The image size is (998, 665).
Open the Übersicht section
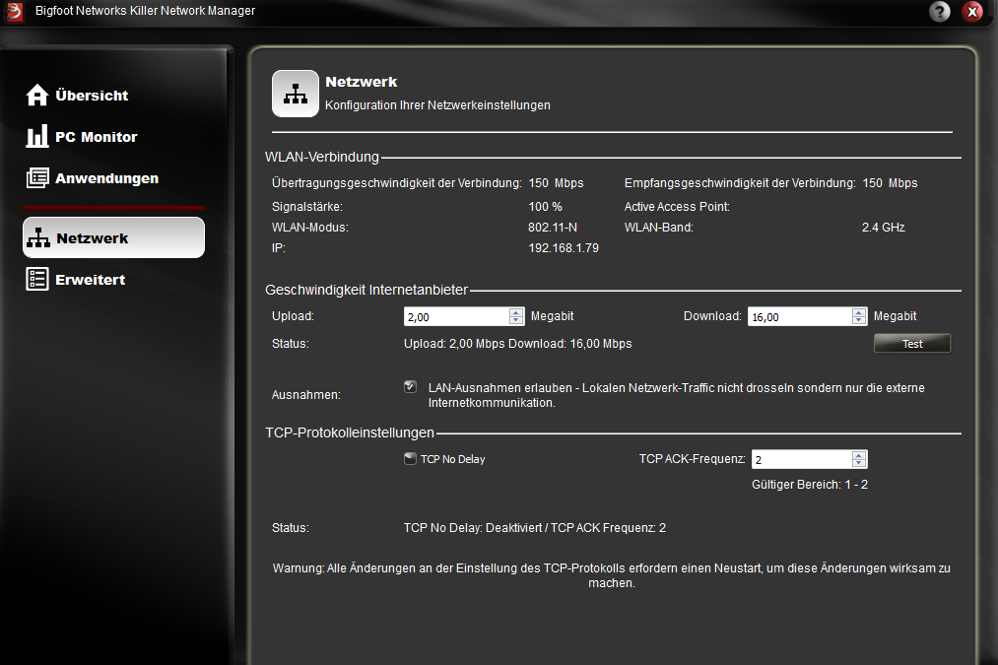pyautogui.click(x=78, y=96)
